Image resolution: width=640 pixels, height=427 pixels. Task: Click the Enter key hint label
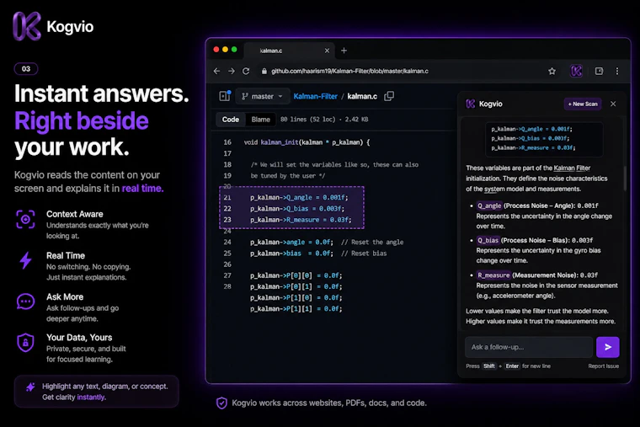coord(512,366)
